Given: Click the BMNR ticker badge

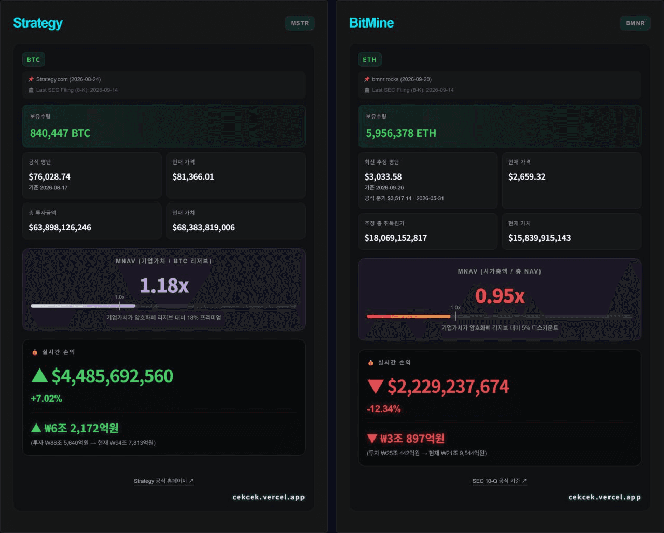Looking at the screenshot, I should point(635,23).
